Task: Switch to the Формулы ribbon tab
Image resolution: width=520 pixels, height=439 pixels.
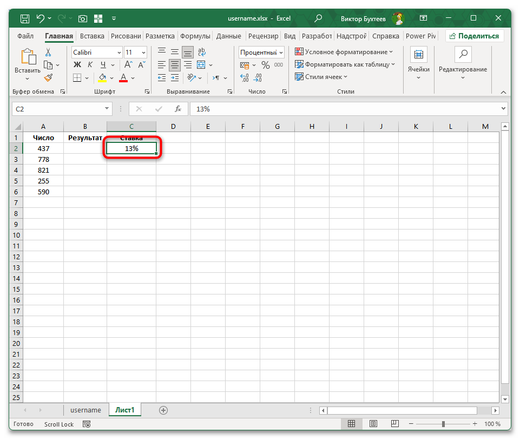Action: (x=195, y=36)
